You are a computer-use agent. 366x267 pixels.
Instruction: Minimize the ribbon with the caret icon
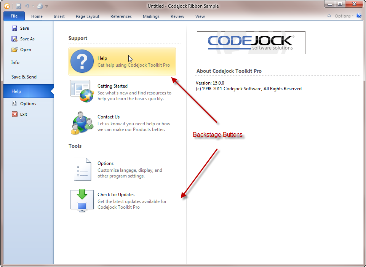[329, 16]
